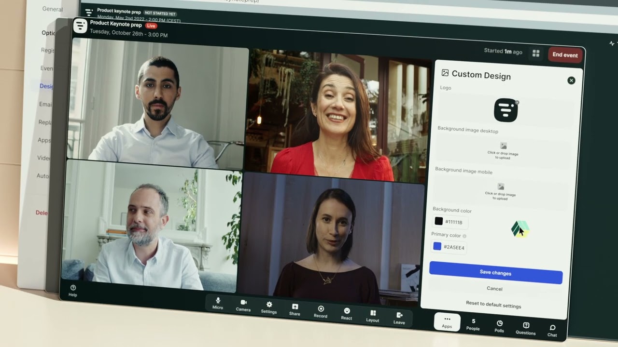Image resolution: width=618 pixels, height=347 pixels.
Task: Select the bottom-right woman's video tile
Action: pos(330,238)
